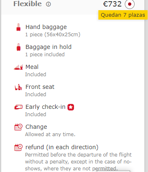Click the Baggage in hold label
The image size is (148, 172).
(48, 47)
